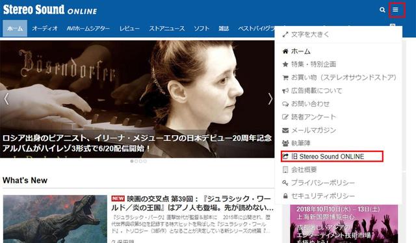The image size is (416, 243).
Task: Open 執筆陣 menu entry
Action: point(300,143)
